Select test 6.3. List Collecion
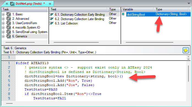 click(x=66, y=23)
